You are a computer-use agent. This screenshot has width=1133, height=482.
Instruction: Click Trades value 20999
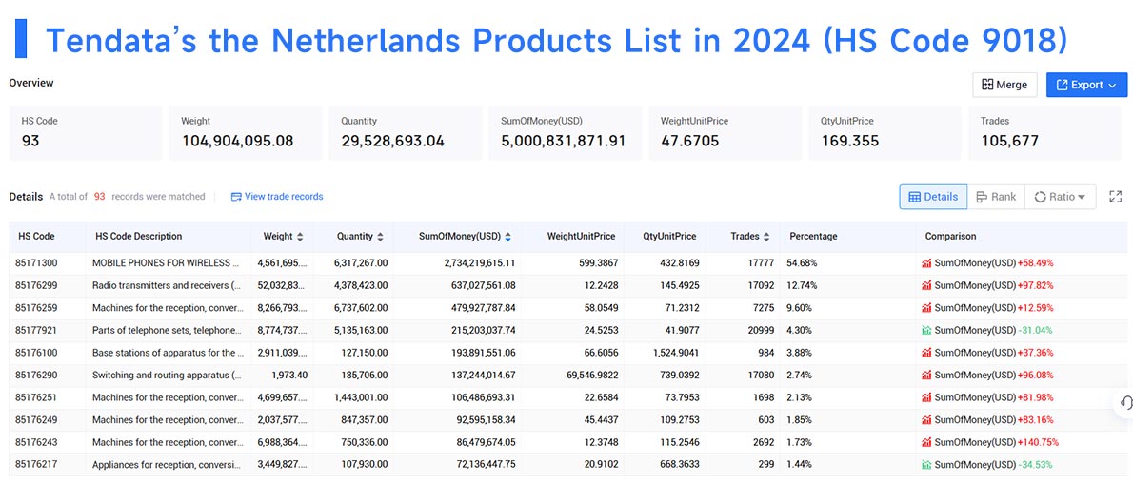pos(762,331)
